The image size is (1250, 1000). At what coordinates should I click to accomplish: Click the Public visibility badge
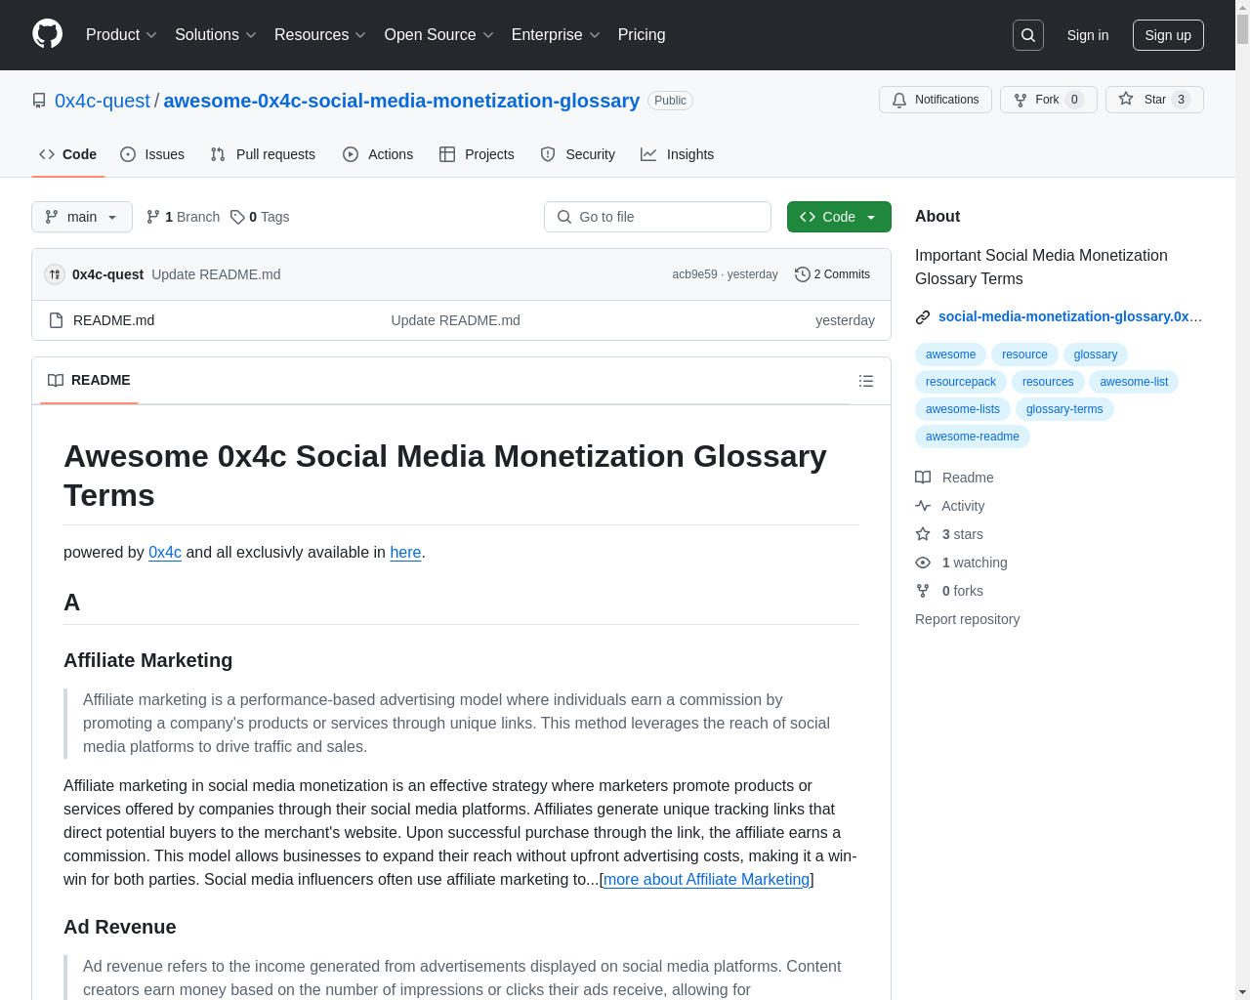tap(670, 101)
